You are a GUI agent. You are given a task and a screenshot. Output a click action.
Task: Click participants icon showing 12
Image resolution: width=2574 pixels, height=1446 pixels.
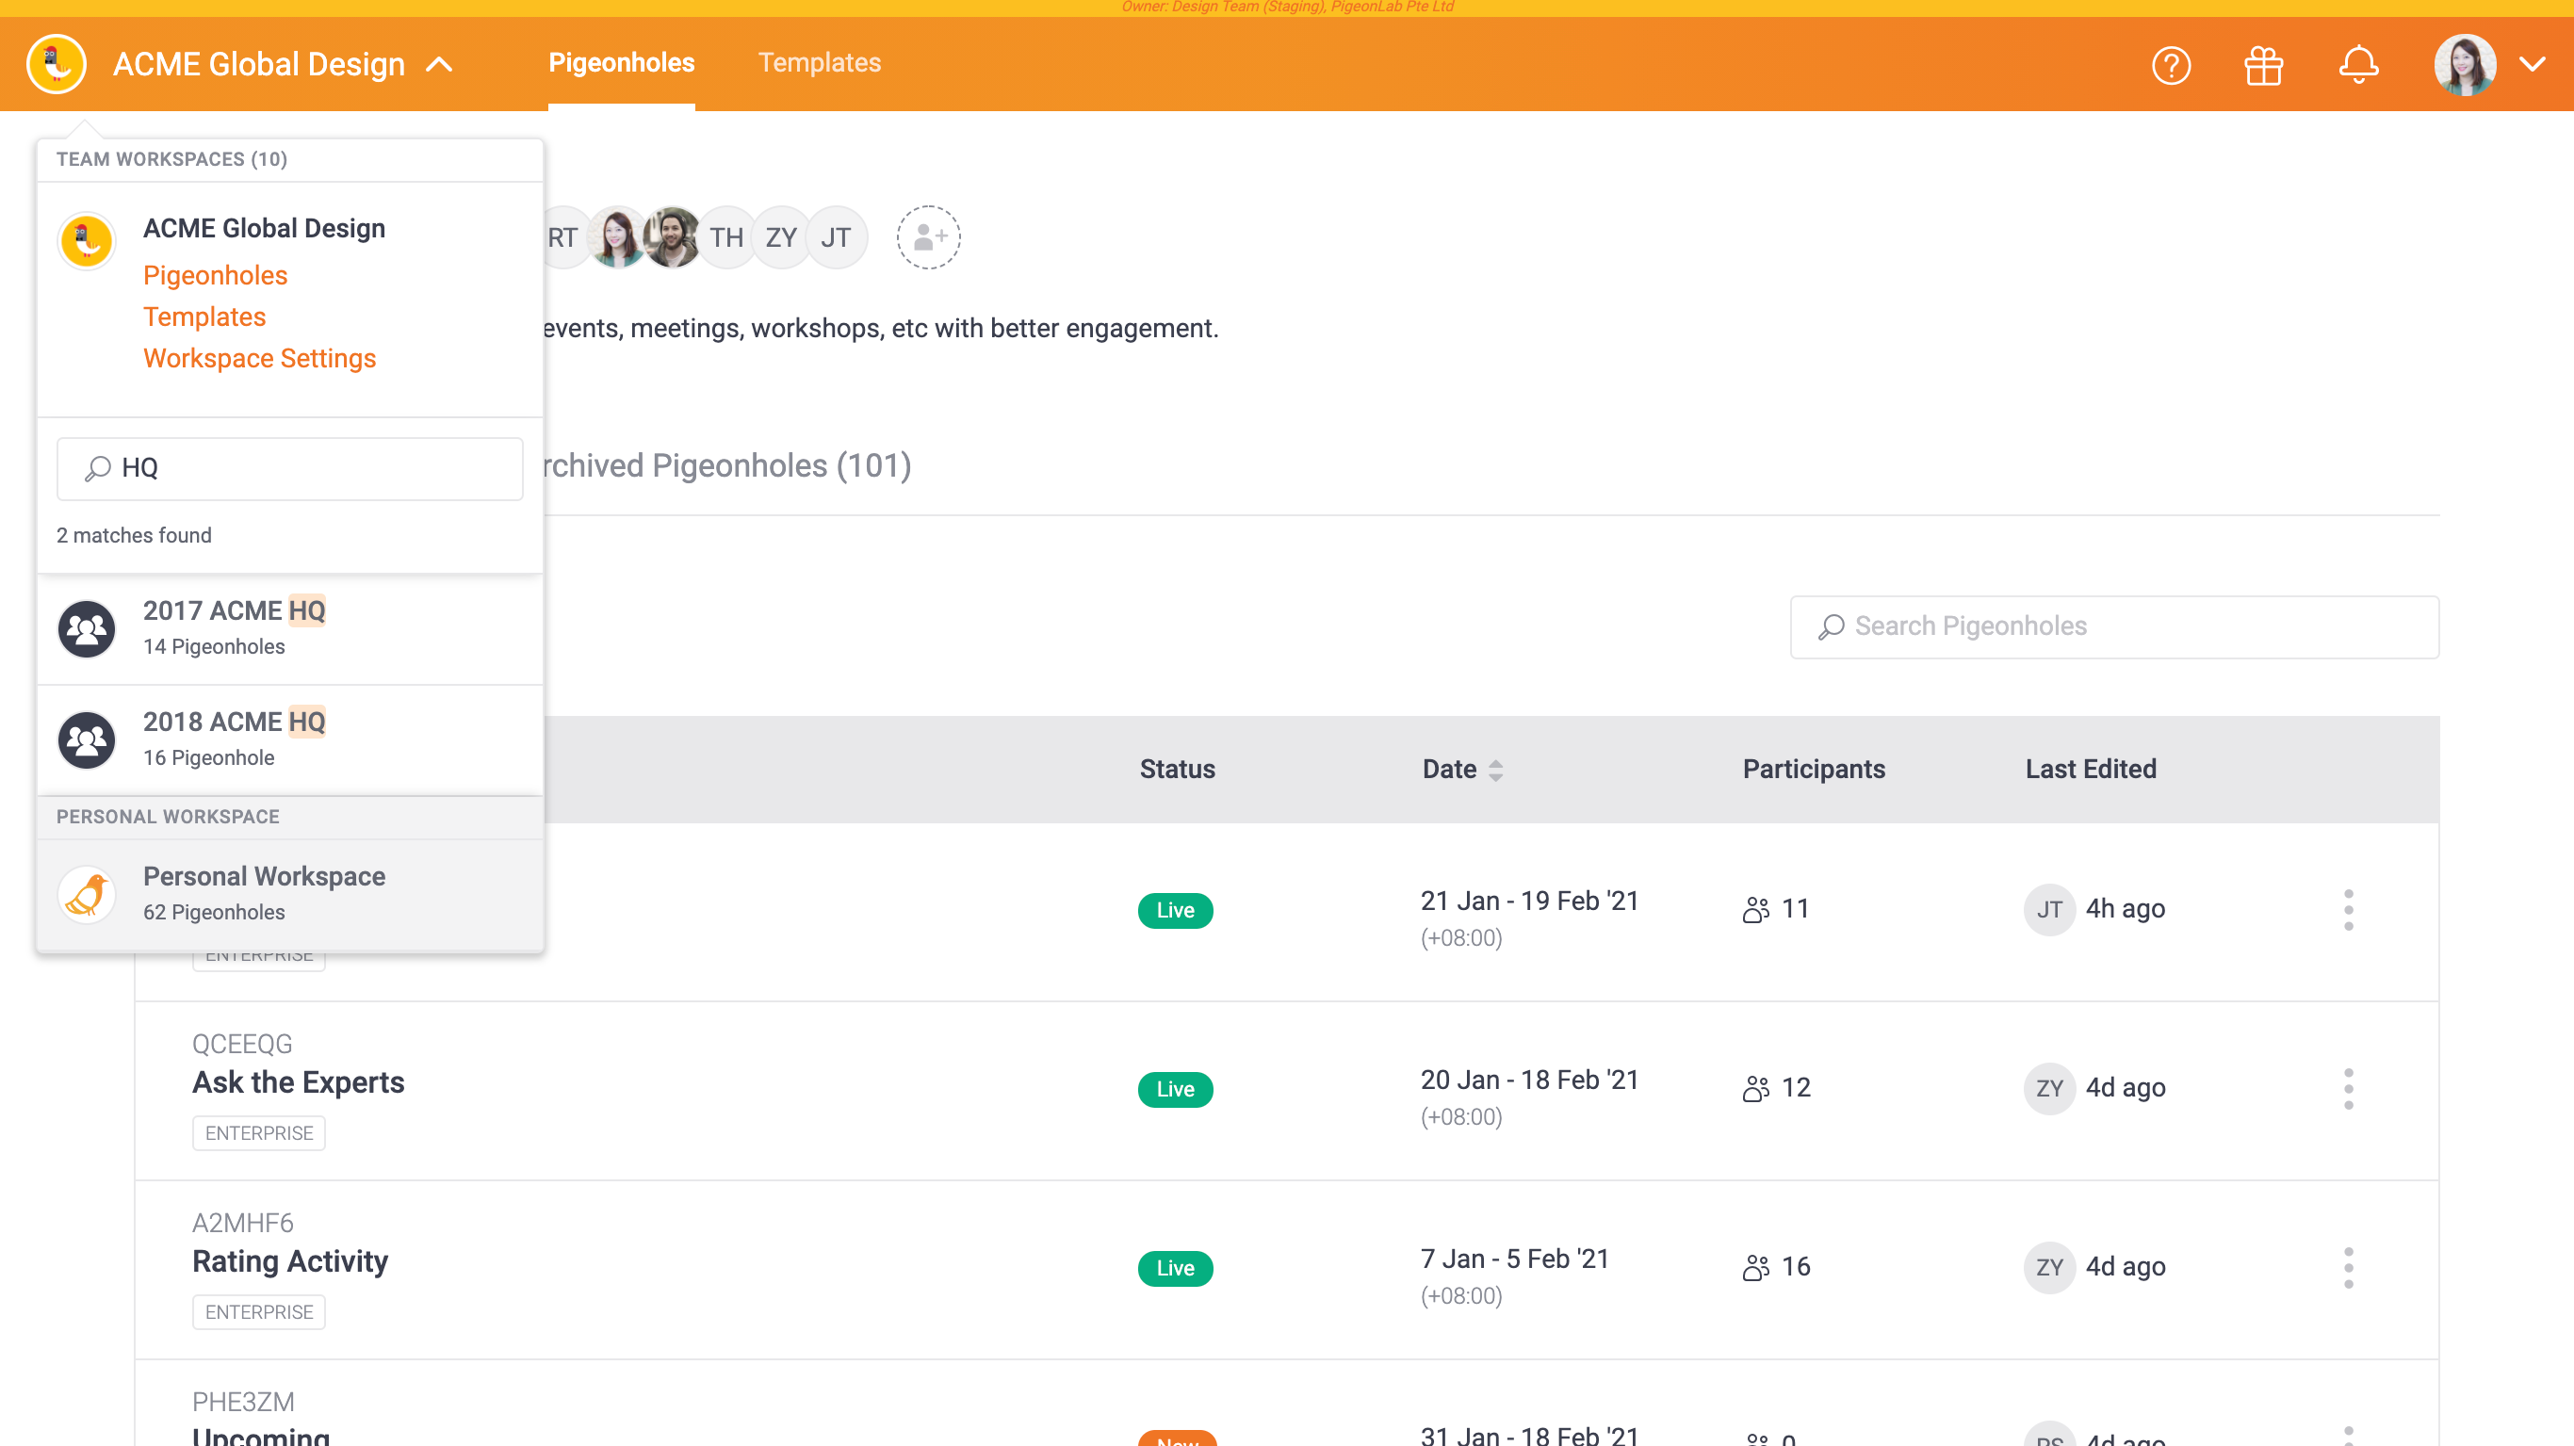tap(1755, 1088)
